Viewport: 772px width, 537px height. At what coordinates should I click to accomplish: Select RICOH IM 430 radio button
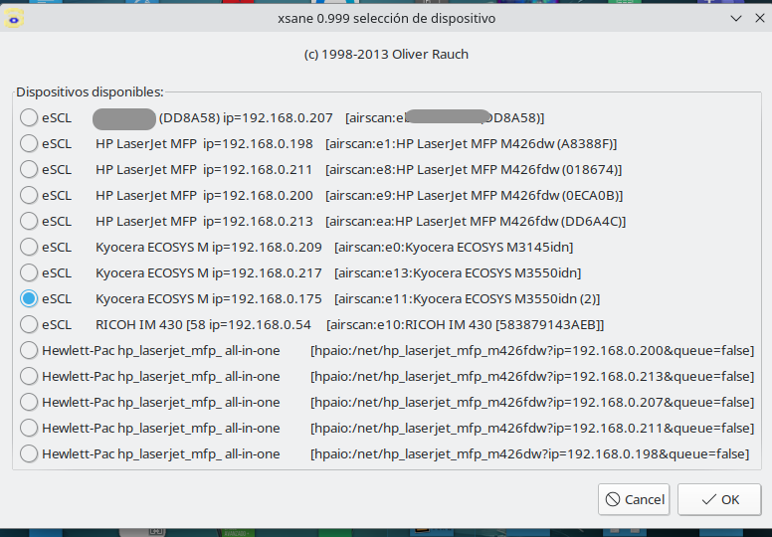click(29, 324)
